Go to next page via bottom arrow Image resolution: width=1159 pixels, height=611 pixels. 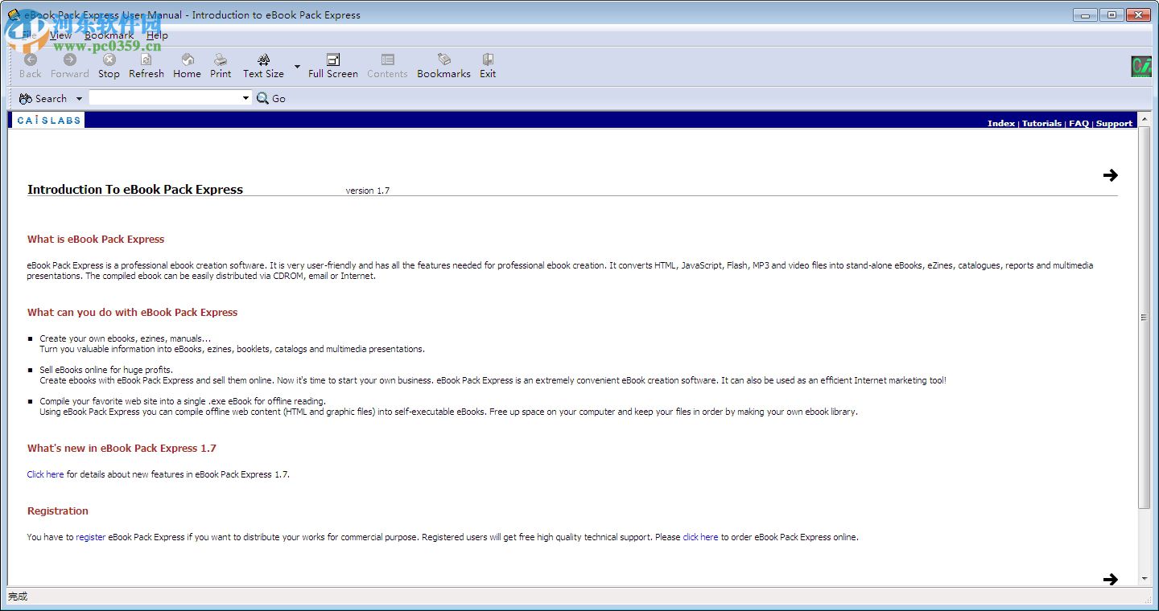point(1111,579)
